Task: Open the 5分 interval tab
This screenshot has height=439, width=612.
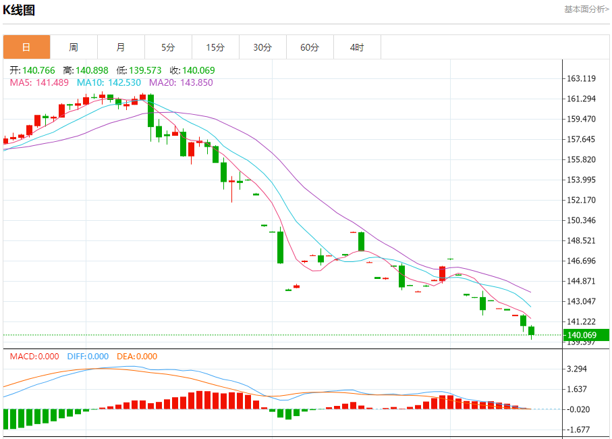Action: (168, 47)
